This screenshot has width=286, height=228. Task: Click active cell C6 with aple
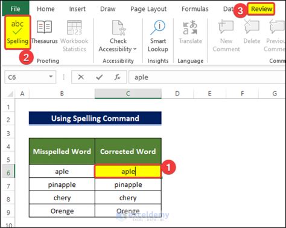[128, 171]
